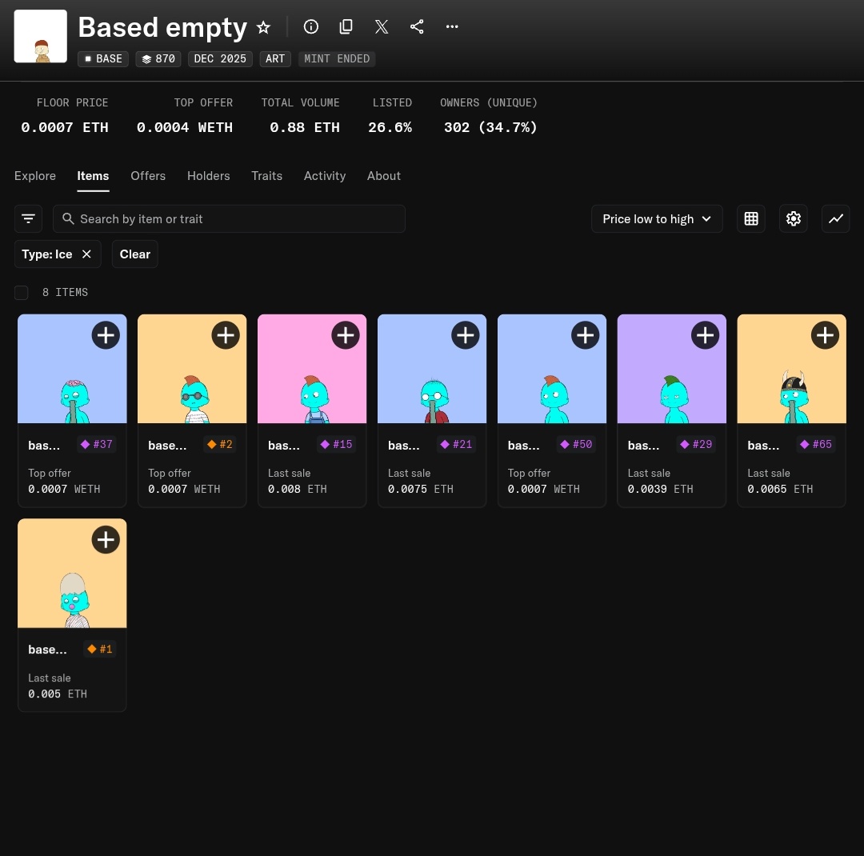Click the #2 rarity rank badge
Viewport: 864px width, 856px height.
[x=219, y=444]
